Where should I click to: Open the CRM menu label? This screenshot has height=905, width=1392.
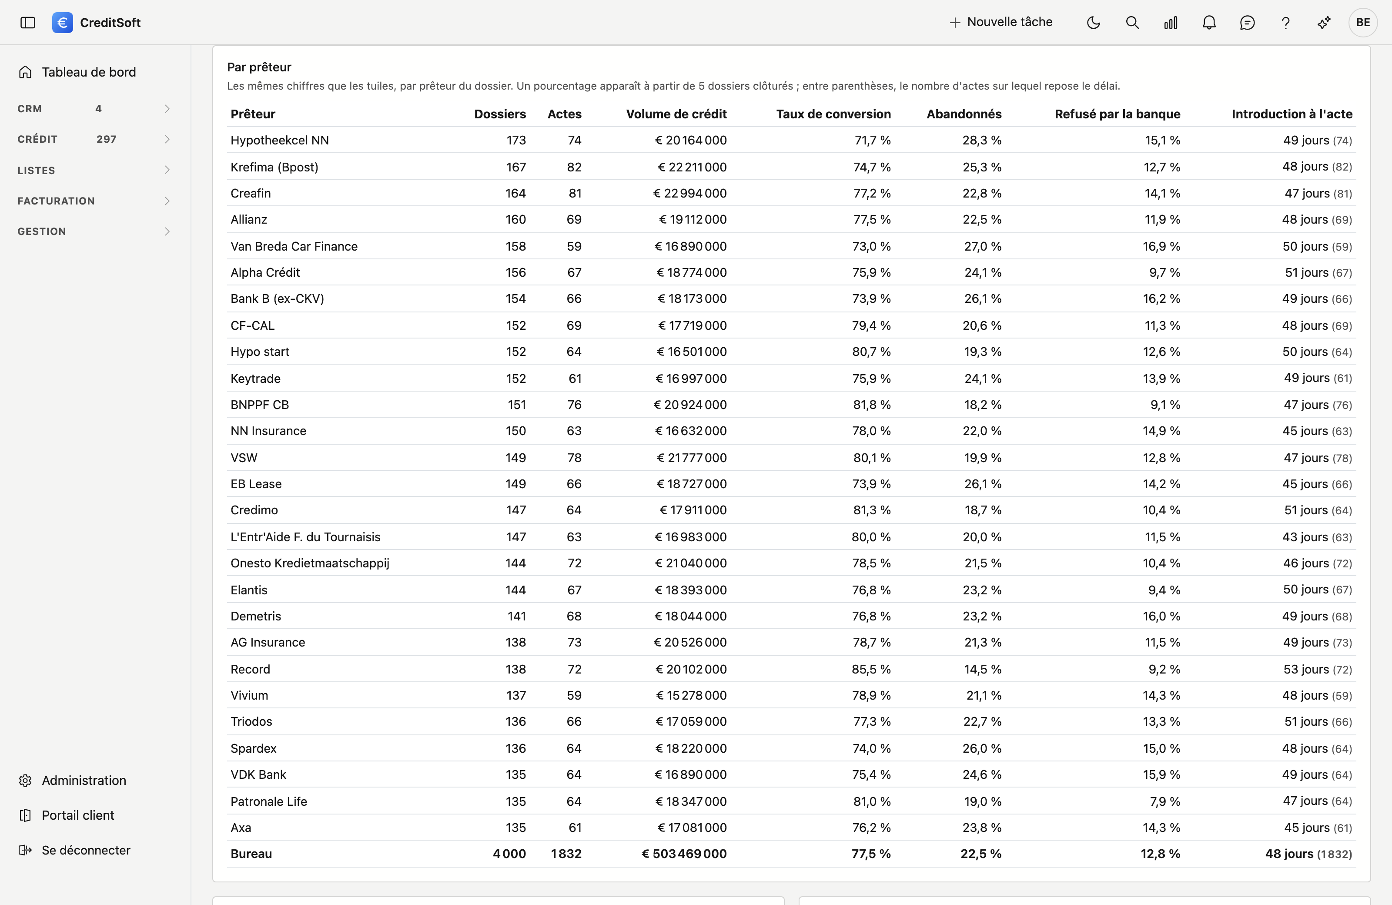click(x=30, y=109)
